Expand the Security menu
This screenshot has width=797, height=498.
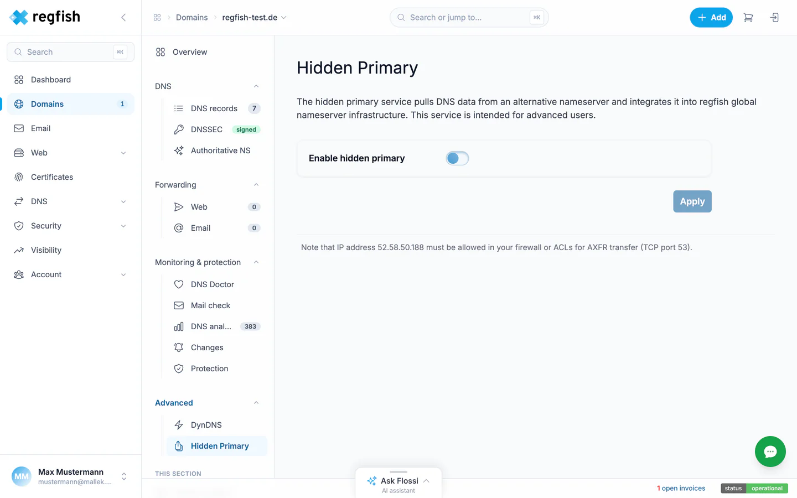[x=123, y=226]
